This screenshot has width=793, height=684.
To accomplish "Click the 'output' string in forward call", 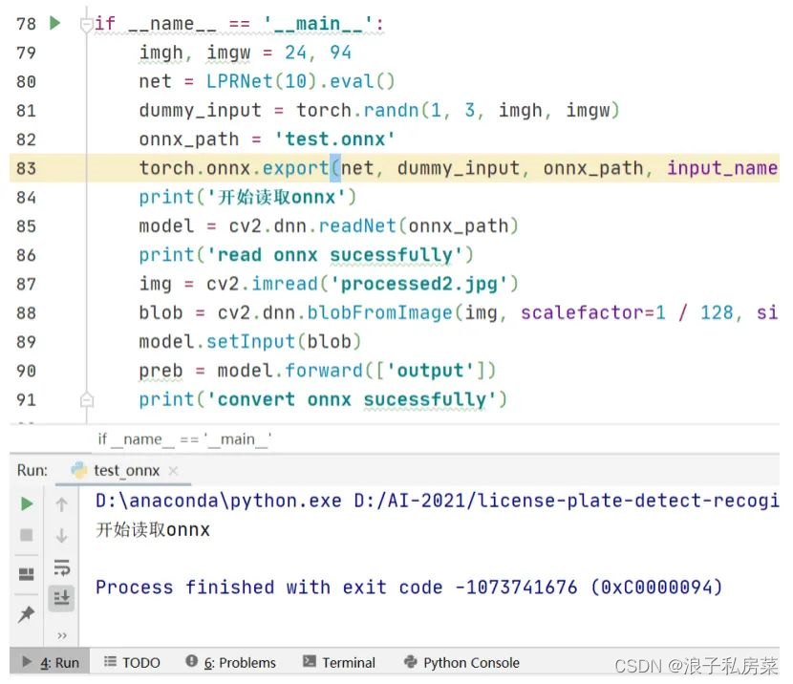I will pyautogui.click(x=430, y=371).
